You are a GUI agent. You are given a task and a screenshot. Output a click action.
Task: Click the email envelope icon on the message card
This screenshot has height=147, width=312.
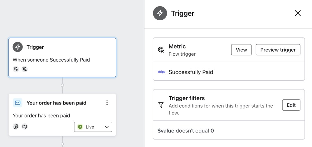coord(18,103)
